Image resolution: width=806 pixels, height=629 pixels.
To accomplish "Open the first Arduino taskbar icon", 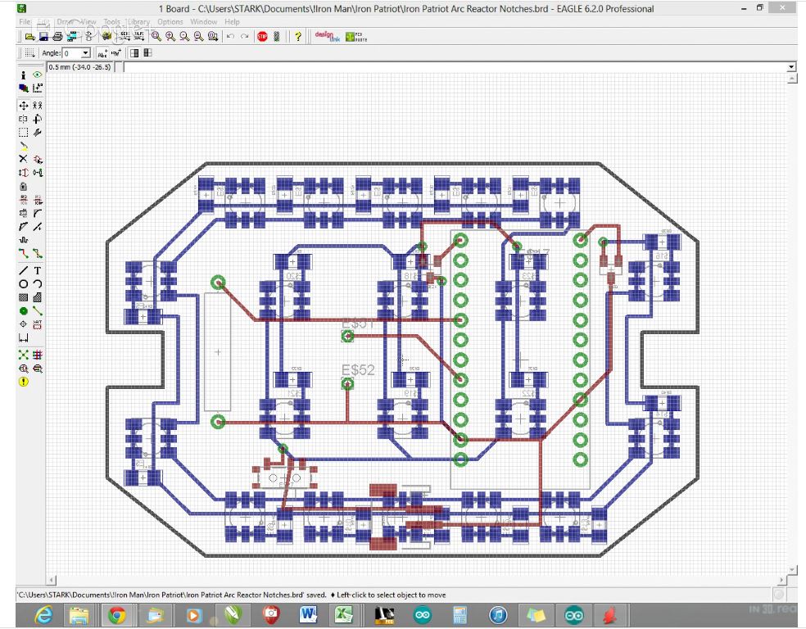I will click(x=423, y=615).
